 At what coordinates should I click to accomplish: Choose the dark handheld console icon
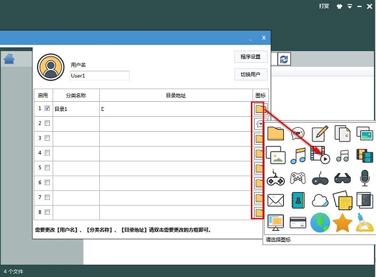pyautogui.click(x=320, y=178)
